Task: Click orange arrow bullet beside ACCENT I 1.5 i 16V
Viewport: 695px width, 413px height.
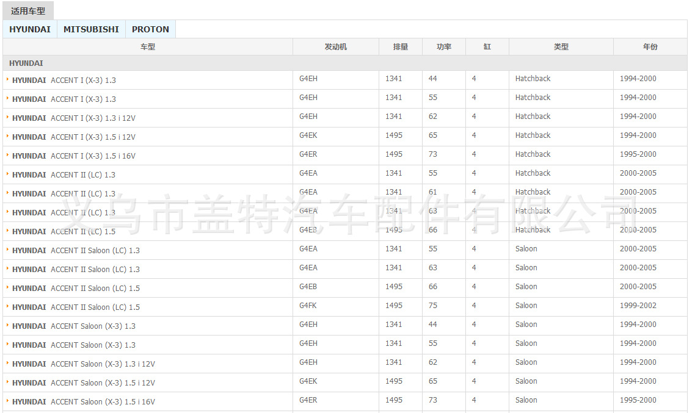Action: [x=7, y=155]
